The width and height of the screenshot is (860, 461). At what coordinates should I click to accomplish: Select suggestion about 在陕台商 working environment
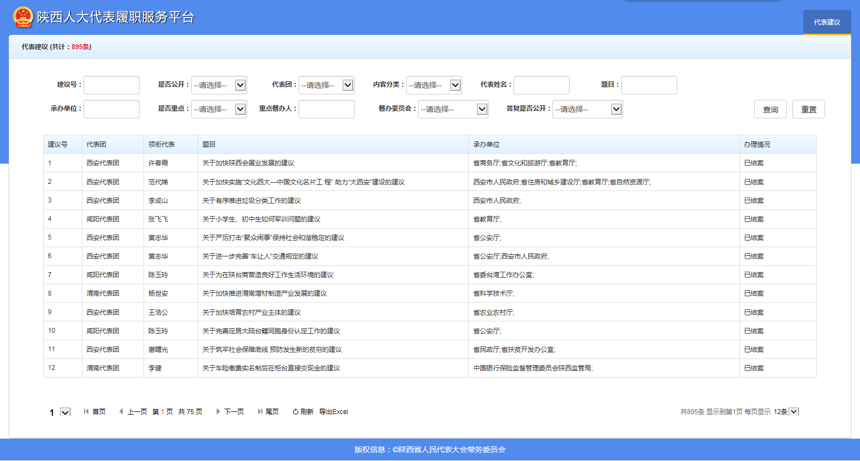pos(430,275)
